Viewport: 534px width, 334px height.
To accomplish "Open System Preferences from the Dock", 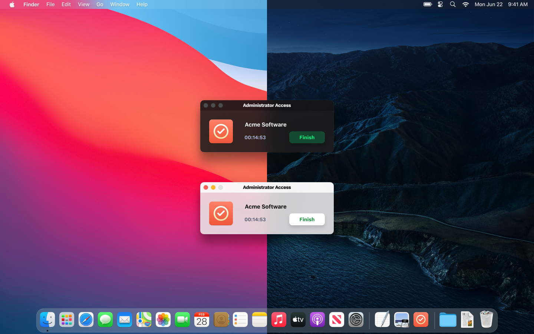I will 356,320.
